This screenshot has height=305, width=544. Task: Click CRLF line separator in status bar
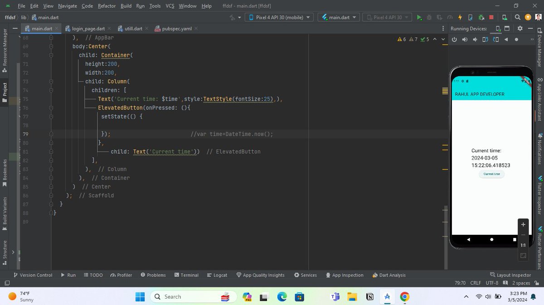pos(476,283)
